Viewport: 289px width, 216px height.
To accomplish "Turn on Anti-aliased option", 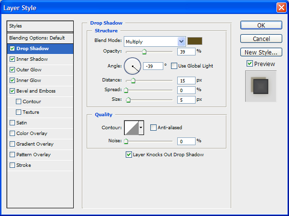I will pos(153,128).
